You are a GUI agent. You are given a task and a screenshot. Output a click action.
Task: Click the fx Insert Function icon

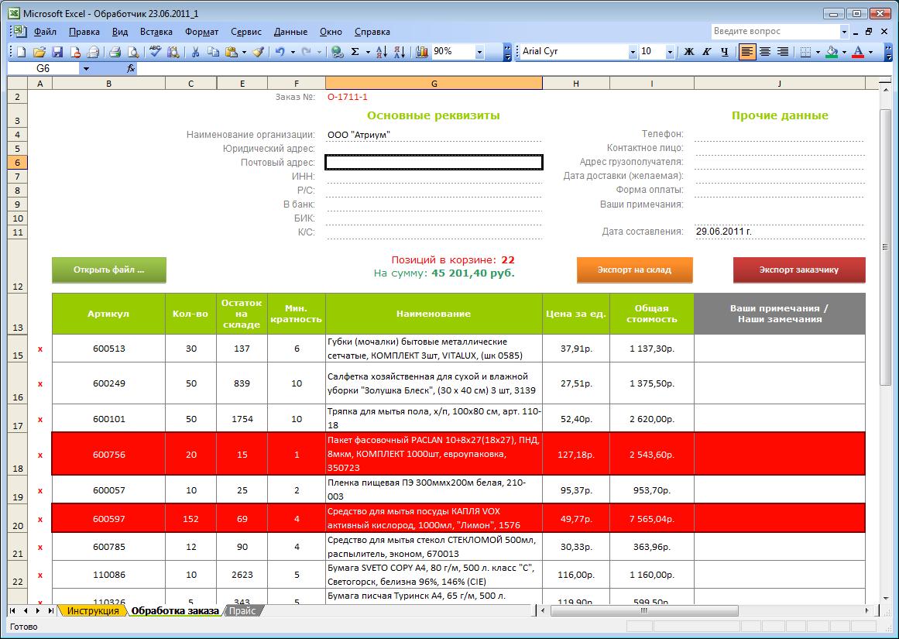point(131,68)
